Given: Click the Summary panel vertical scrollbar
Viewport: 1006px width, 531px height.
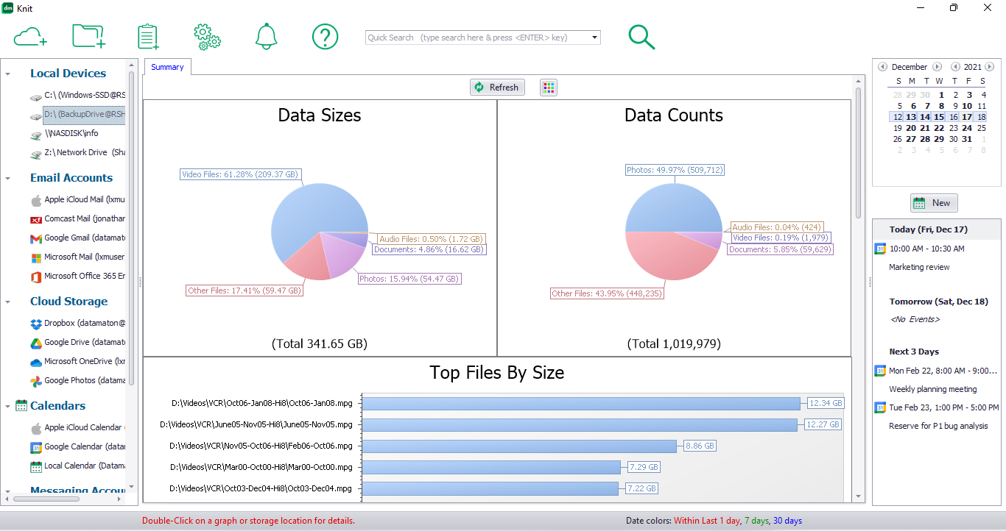Looking at the screenshot, I should (858, 153).
